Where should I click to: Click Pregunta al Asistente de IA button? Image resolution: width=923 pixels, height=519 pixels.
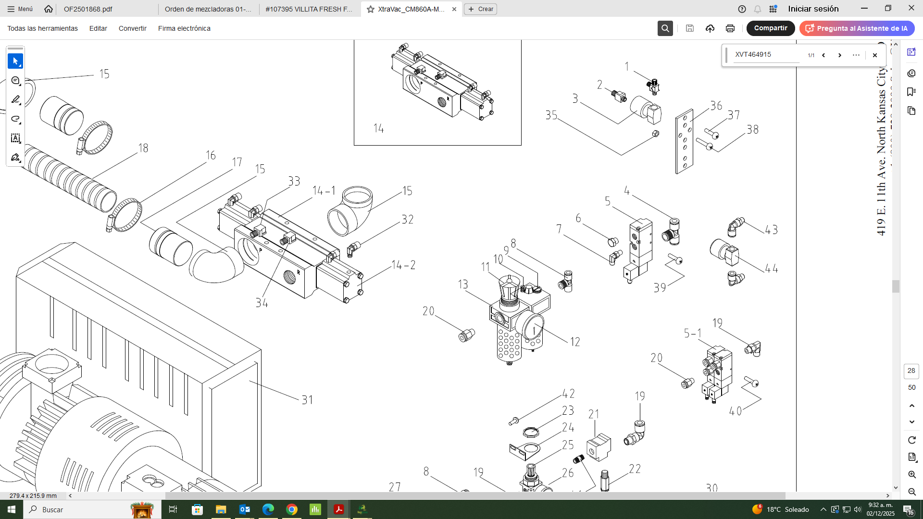857,28
